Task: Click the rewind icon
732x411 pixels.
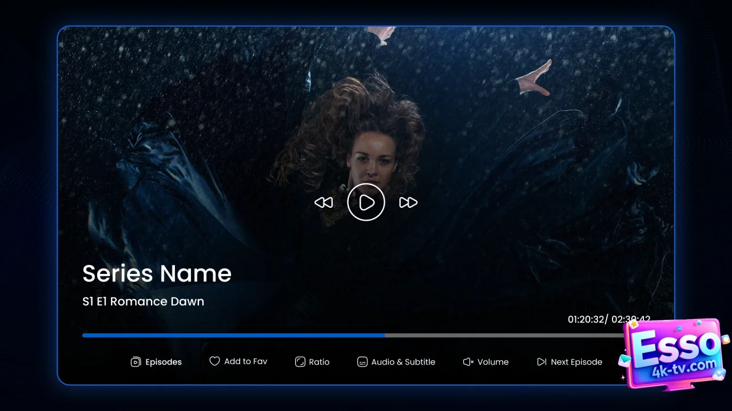Action: pyautogui.click(x=324, y=203)
